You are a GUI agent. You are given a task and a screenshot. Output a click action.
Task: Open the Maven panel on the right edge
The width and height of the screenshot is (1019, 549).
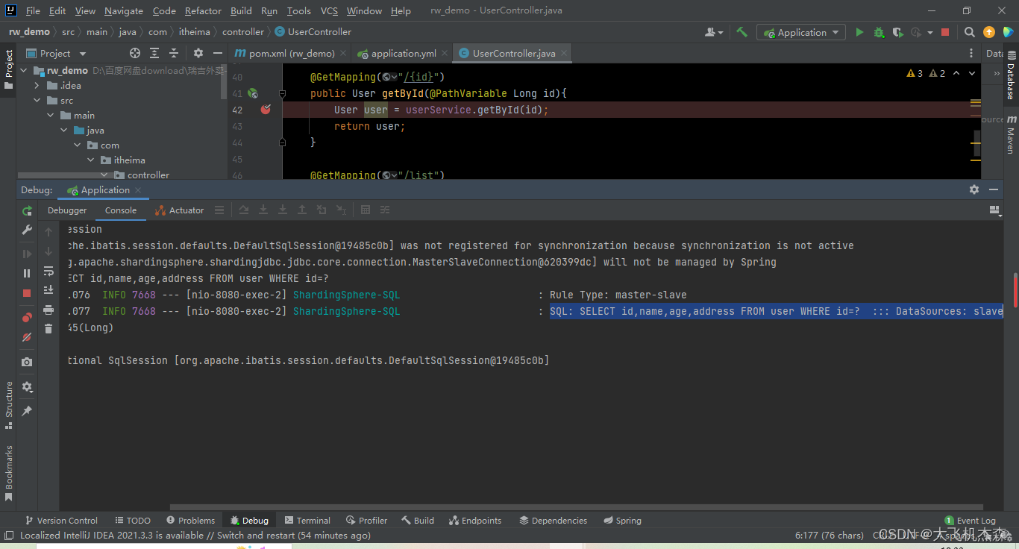tap(1012, 139)
